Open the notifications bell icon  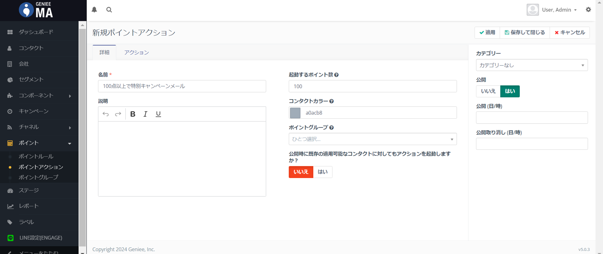94,10
